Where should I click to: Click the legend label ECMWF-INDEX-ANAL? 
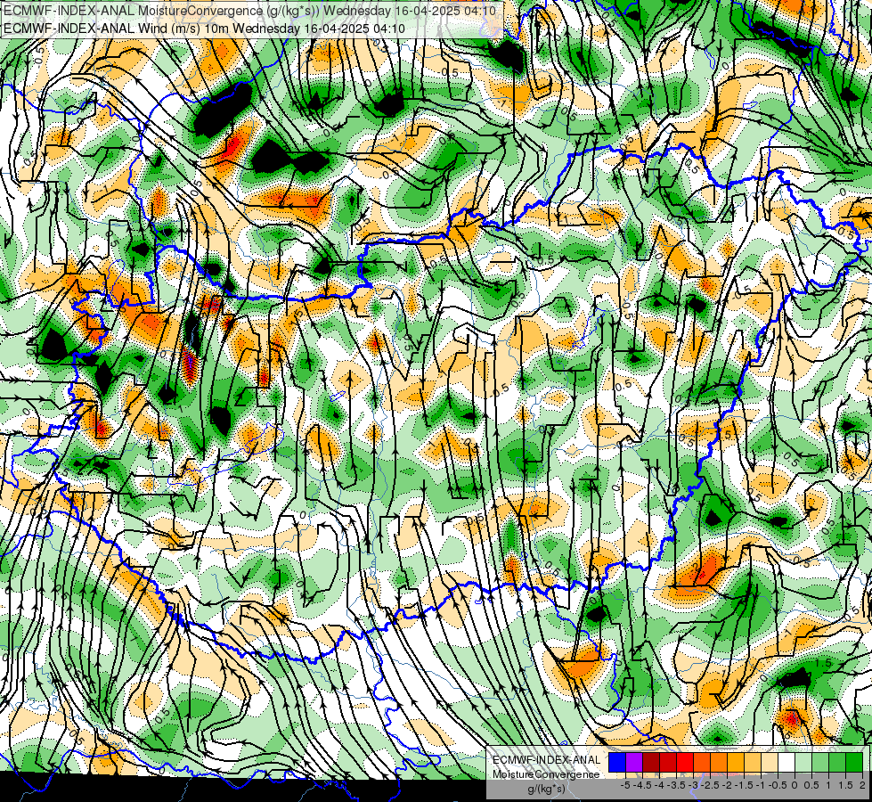(x=547, y=760)
